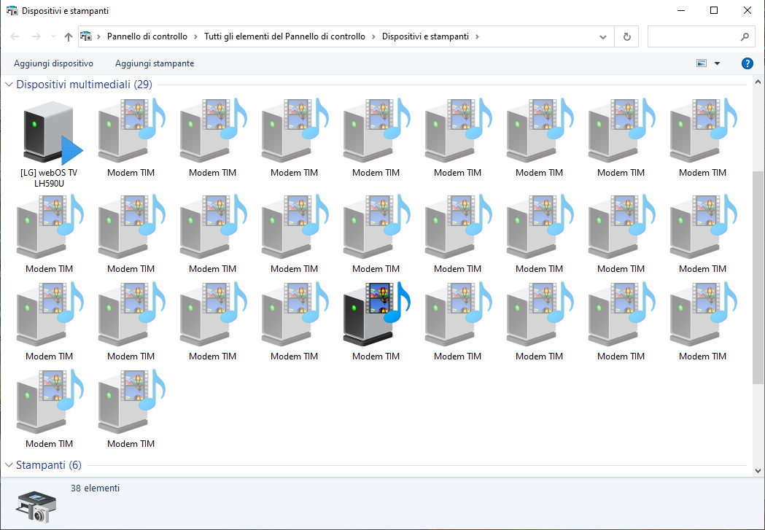Click the vertical scrollbar thumb
This screenshot has height=530, width=765.
[758, 277]
